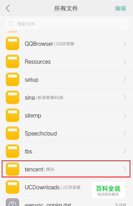Open the sitemp folder icon

tap(12, 115)
